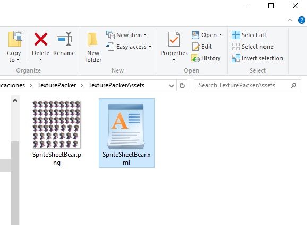Expand the Easy access dropdown
The width and height of the screenshot is (307, 225).
(x=150, y=47)
